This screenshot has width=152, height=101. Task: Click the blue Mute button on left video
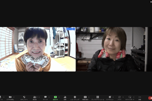coord(69,29)
